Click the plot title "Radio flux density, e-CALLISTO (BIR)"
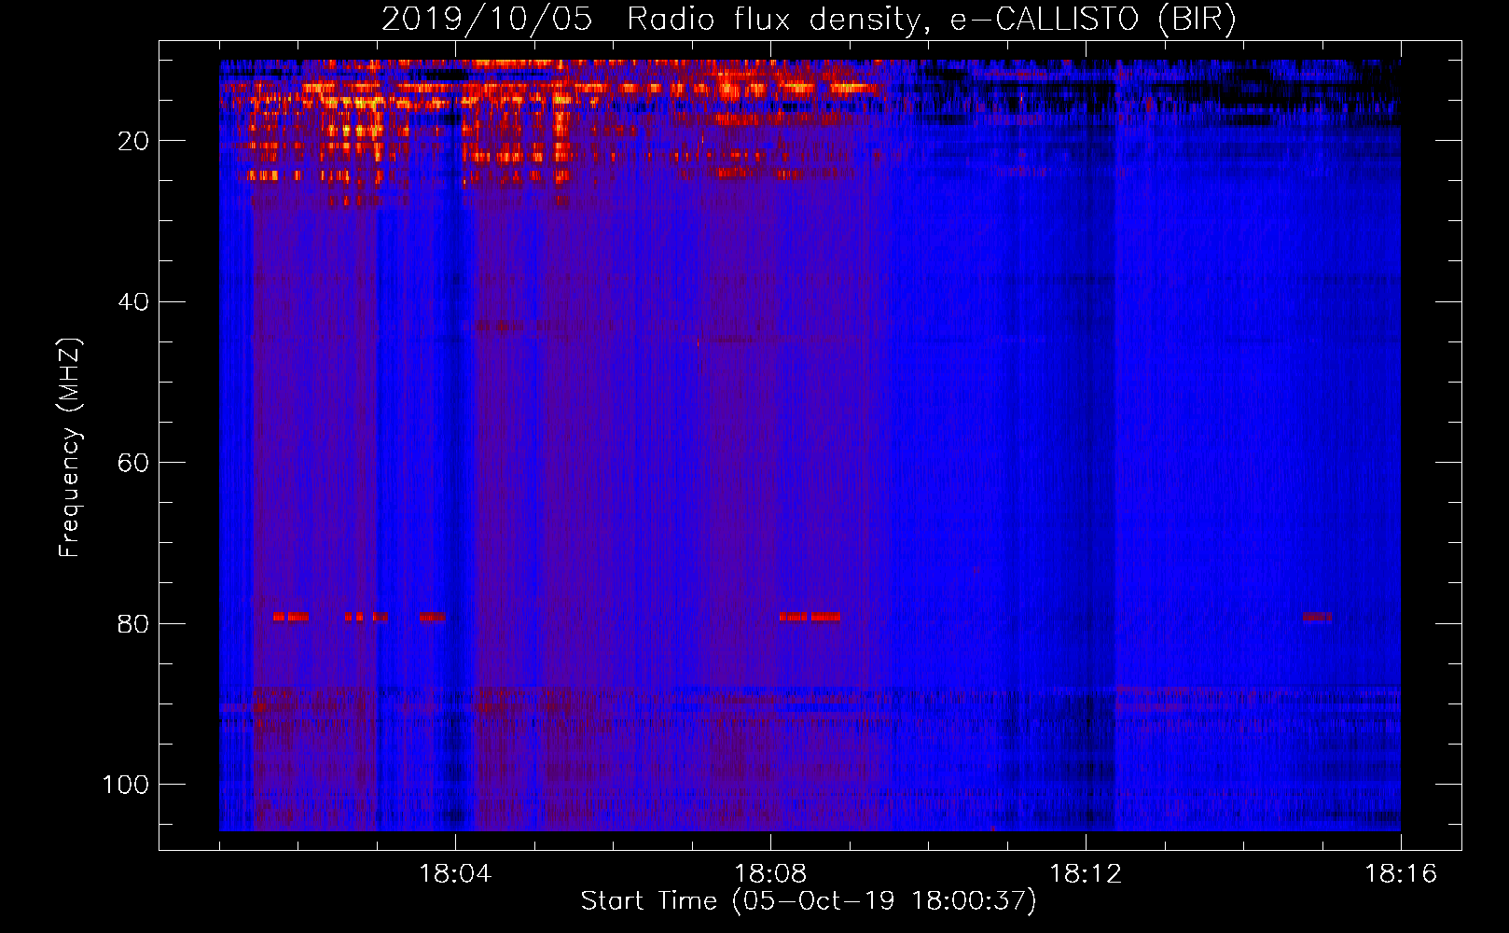This screenshot has height=933, width=1509. [932, 20]
